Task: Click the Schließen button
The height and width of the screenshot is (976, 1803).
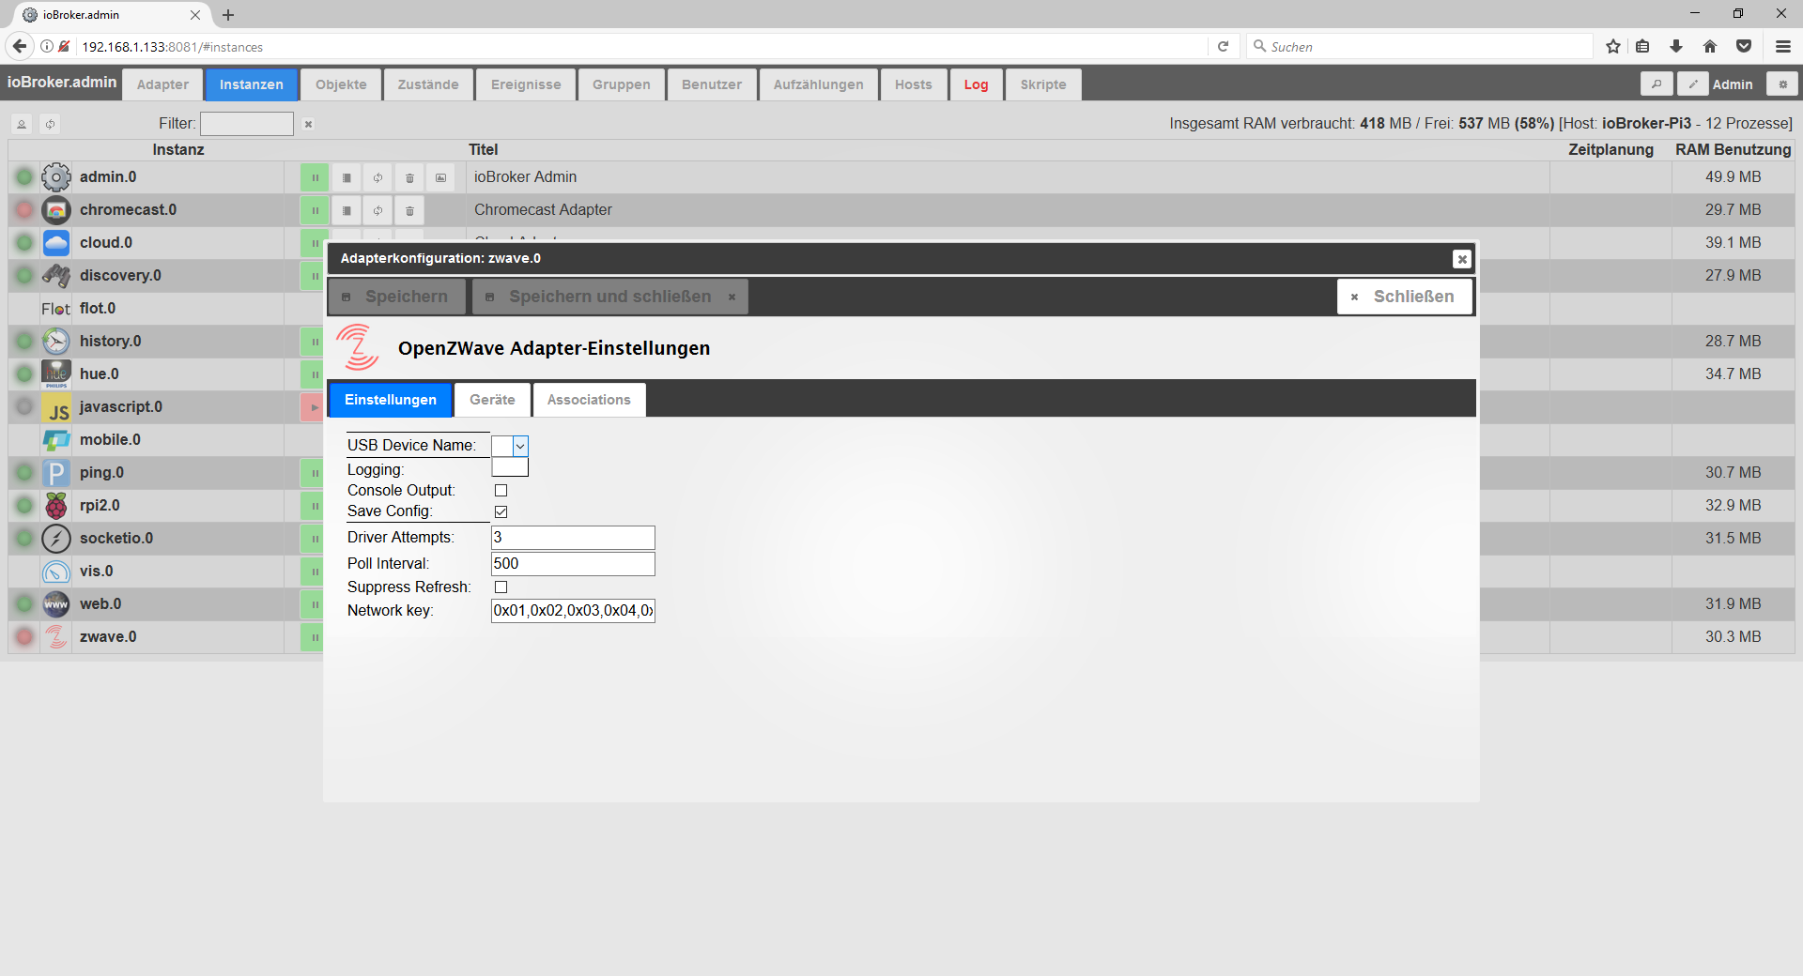Action: point(1404,297)
